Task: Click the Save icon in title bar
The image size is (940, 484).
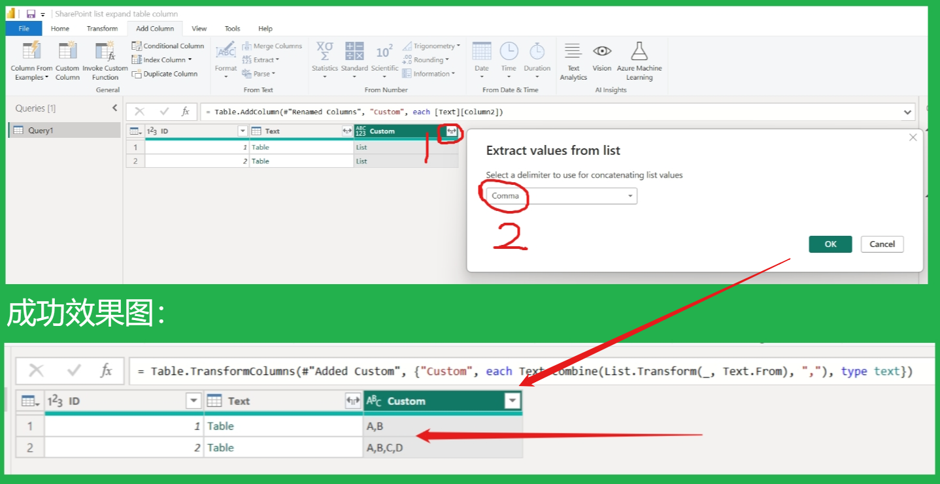Action: click(31, 14)
